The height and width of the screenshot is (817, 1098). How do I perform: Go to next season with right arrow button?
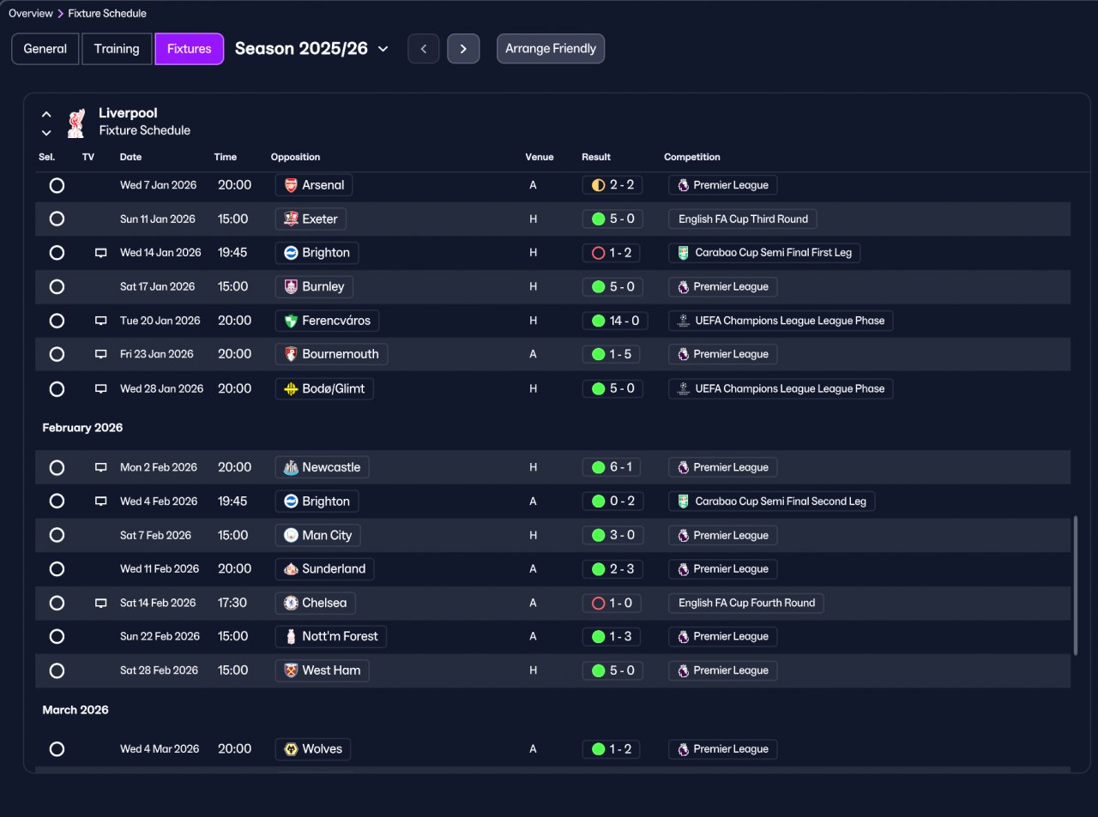[x=463, y=49]
